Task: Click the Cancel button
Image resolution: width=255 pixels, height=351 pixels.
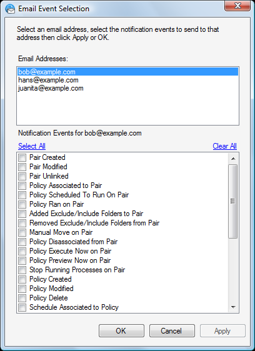Action: coord(172,331)
